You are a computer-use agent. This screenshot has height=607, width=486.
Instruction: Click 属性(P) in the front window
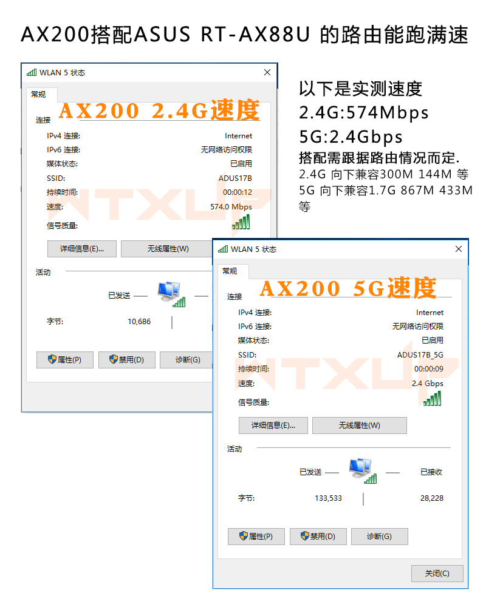(x=256, y=536)
